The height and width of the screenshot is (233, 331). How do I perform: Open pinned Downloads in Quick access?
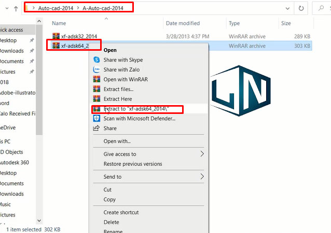[11, 51]
